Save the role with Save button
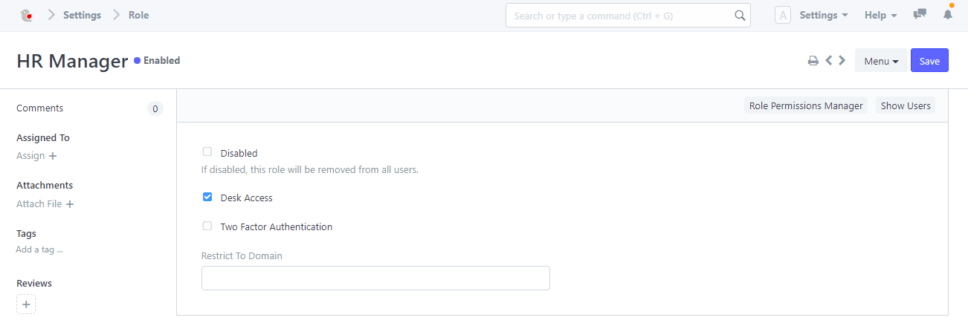The height and width of the screenshot is (326, 968). click(929, 61)
